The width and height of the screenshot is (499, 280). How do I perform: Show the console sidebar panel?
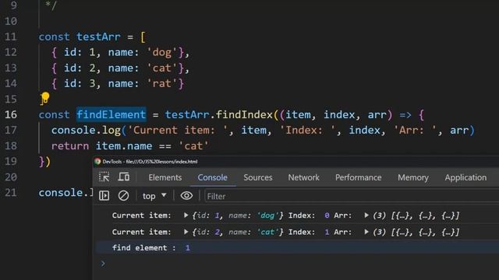(104, 195)
